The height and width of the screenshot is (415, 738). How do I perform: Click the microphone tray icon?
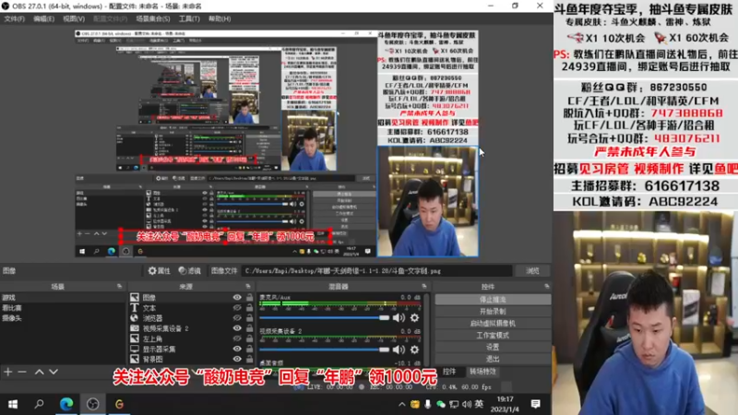[x=428, y=405]
